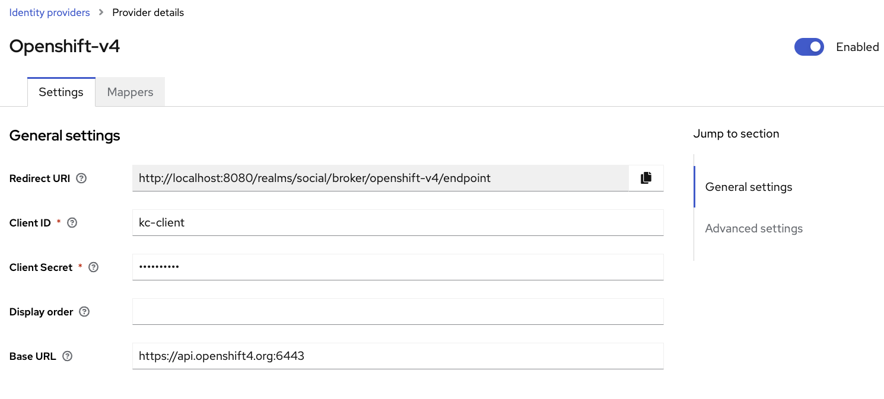Jump to General settings section
The image size is (884, 399).
(748, 187)
